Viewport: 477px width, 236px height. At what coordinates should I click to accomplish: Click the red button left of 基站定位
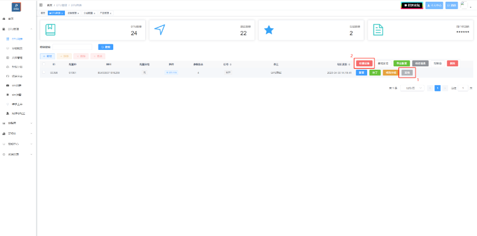pos(364,64)
